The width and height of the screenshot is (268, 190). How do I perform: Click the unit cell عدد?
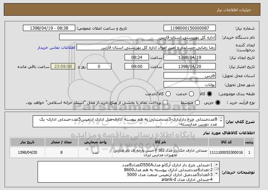click(x=95, y=152)
